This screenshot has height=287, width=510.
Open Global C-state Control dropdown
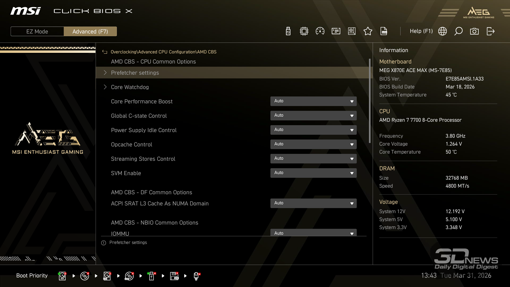pos(313,116)
